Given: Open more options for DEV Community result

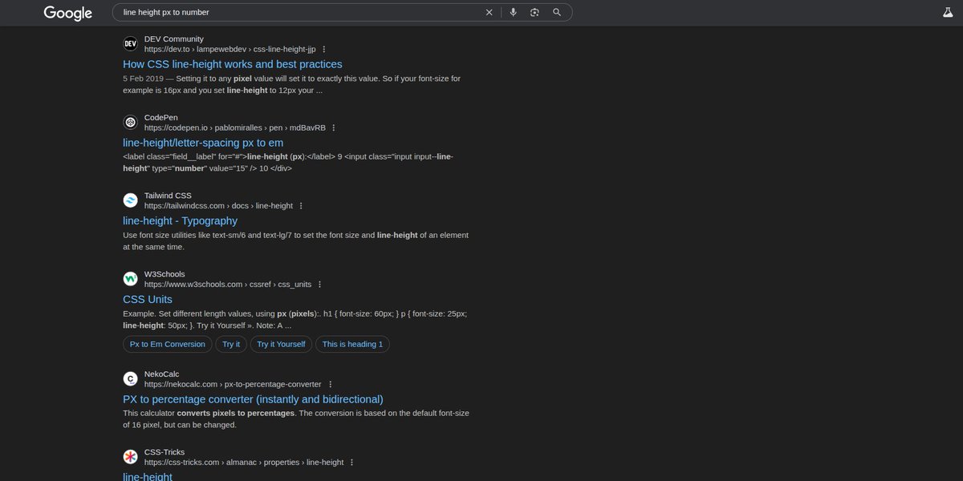Looking at the screenshot, I should pos(324,50).
